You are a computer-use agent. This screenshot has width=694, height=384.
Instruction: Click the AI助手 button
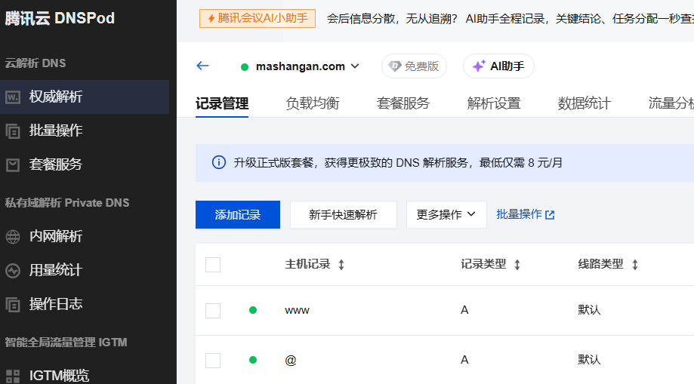(x=498, y=66)
